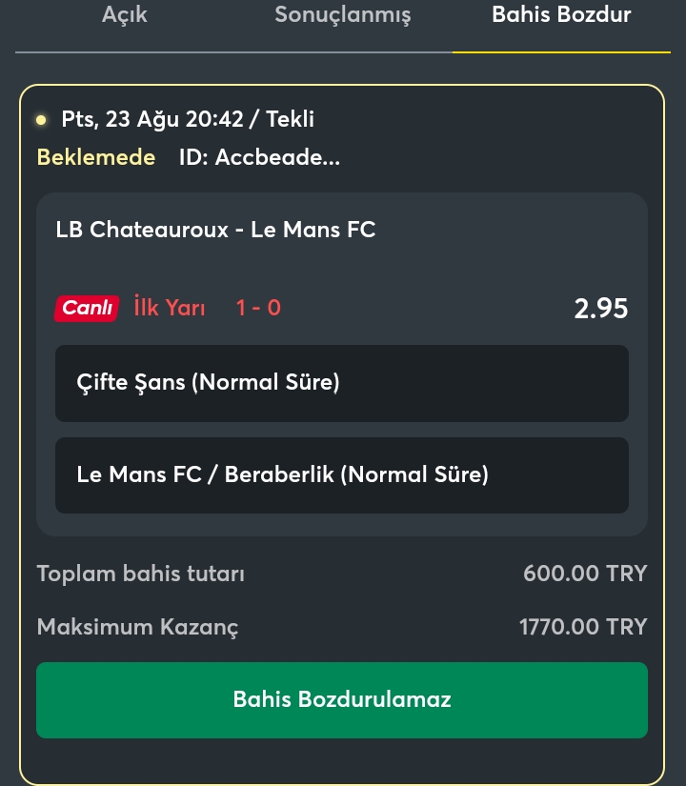686x786 pixels.
Task: Click the truncated bet ID Accbeade...
Action: point(259,157)
